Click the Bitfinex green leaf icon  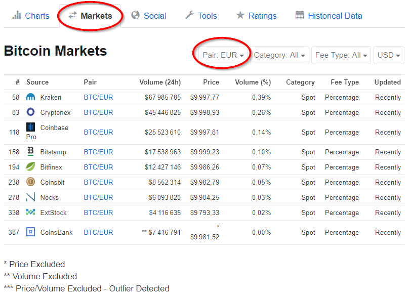click(x=30, y=166)
